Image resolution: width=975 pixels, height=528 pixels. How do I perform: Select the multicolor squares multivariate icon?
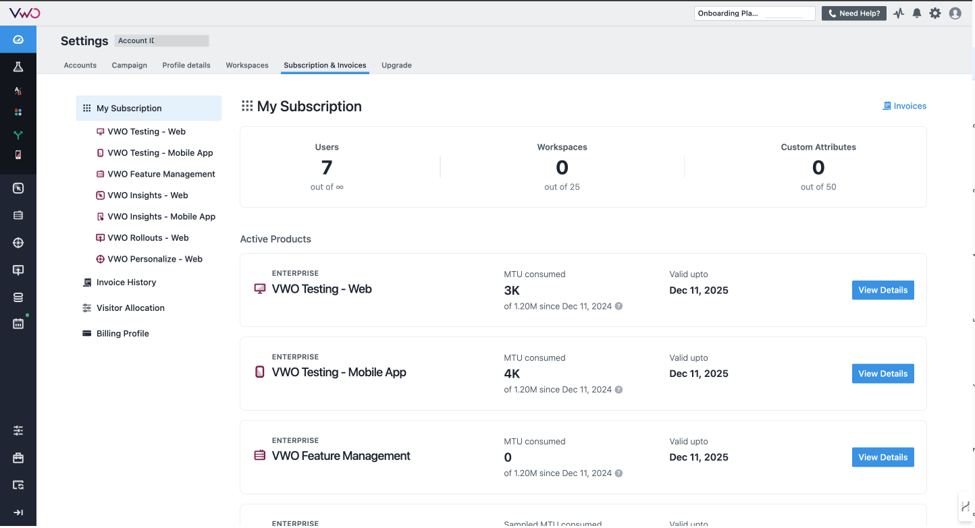pyautogui.click(x=18, y=112)
